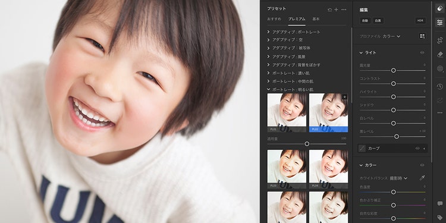The width and height of the screenshot is (446, 223).
Task: Click the 白黒 black and white button
Action: pyautogui.click(x=378, y=20)
